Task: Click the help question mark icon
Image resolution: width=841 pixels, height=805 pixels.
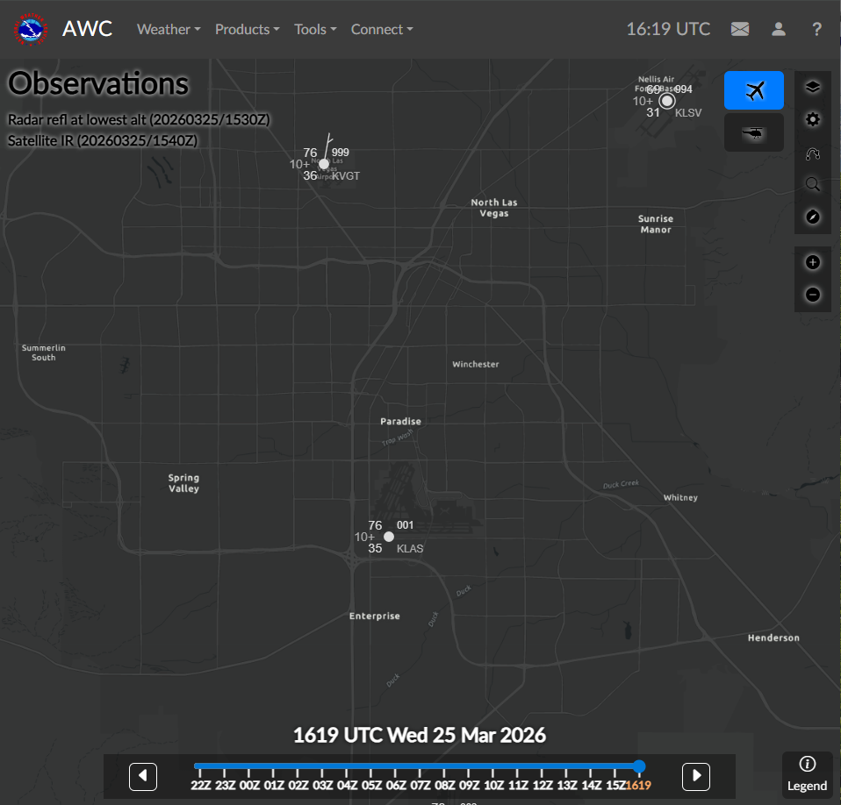Action: pos(816,29)
